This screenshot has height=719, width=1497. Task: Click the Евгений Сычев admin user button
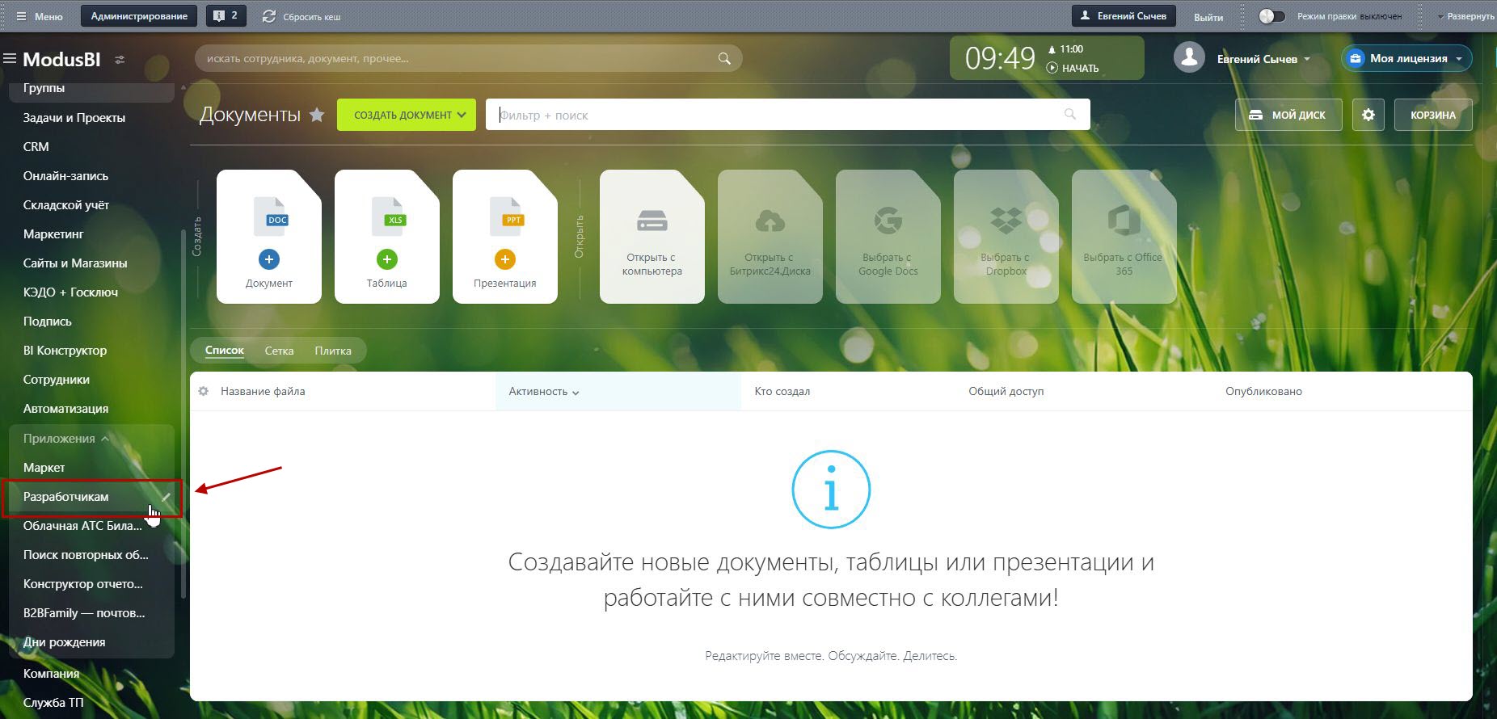coord(1124,15)
